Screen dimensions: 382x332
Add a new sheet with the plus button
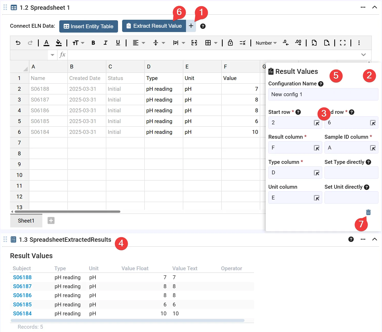coord(51,220)
